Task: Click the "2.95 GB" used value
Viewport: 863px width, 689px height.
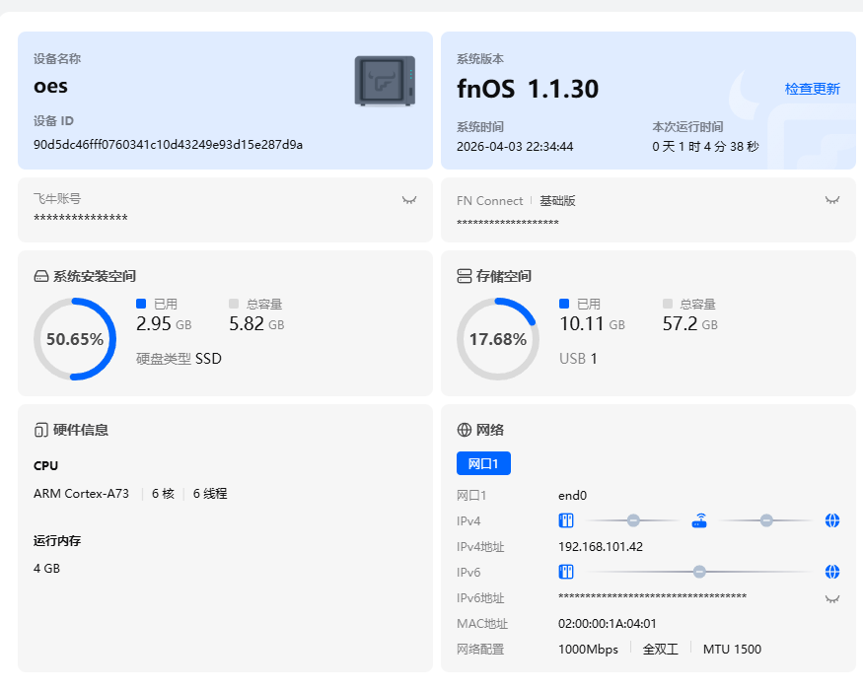Action: [164, 324]
